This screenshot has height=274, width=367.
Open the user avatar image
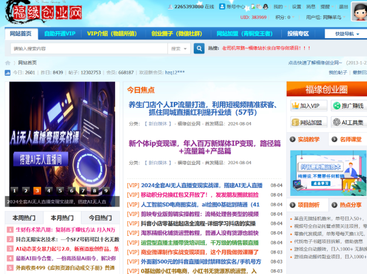click(359, 12)
